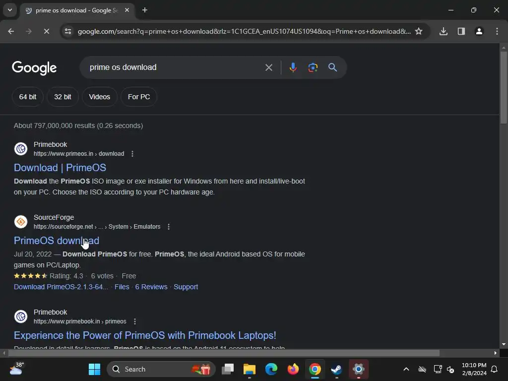This screenshot has height=381, width=508.
Task: Click the Chrome taskbar icon
Action: 315,369
